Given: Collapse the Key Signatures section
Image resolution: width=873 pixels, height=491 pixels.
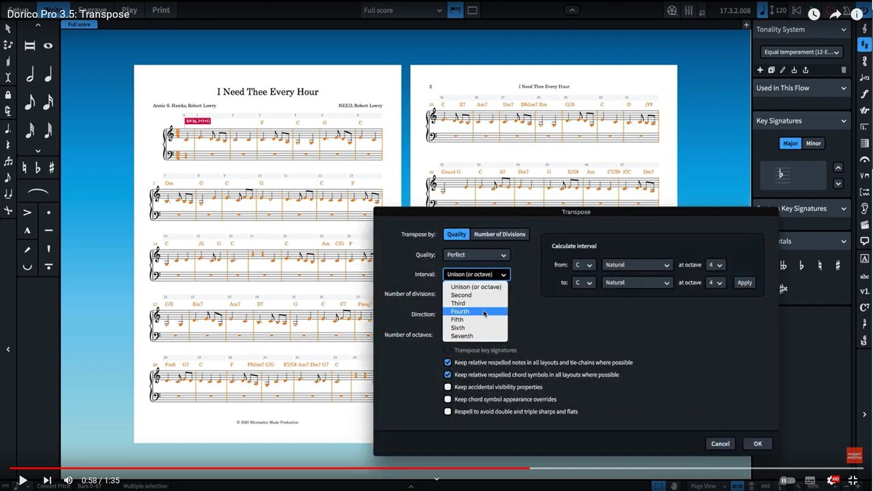Looking at the screenshot, I should click(x=844, y=121).
